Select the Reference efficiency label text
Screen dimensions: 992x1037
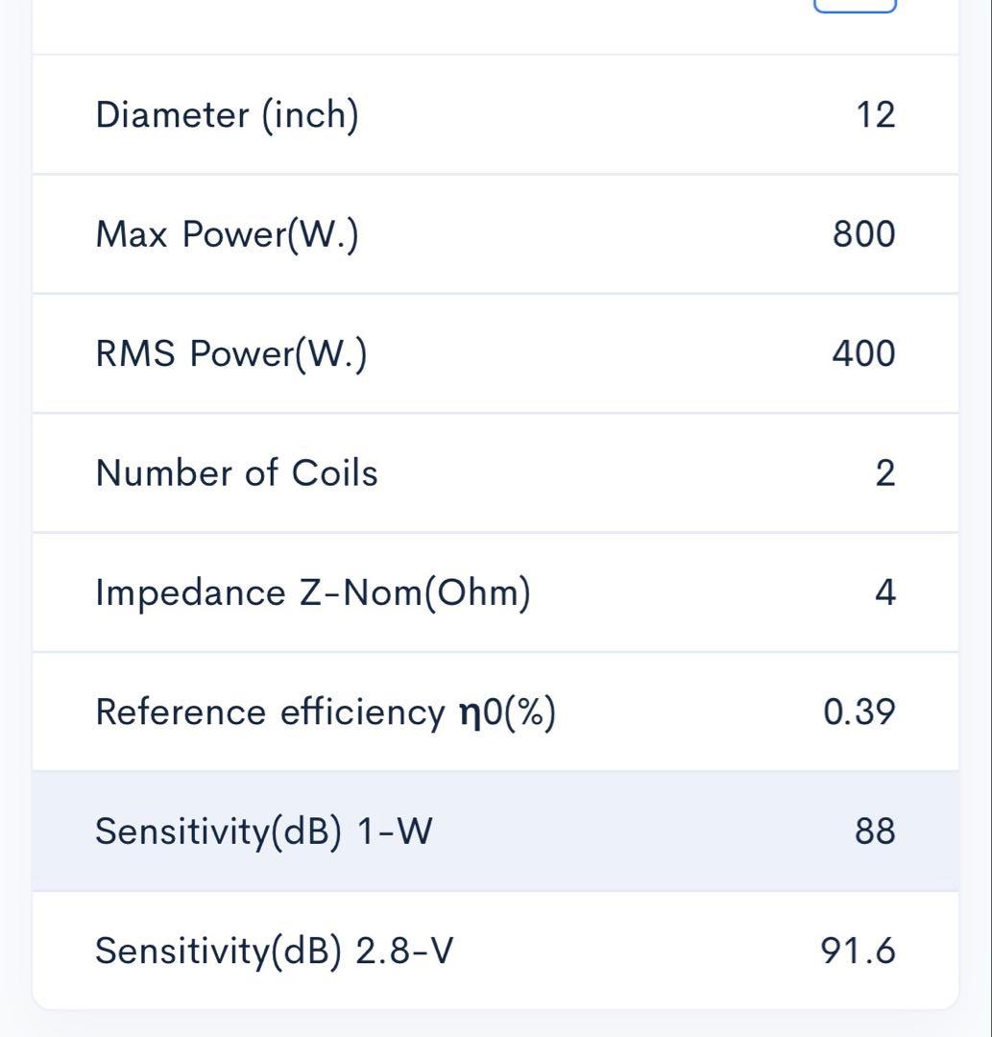(x=269, y=712)
